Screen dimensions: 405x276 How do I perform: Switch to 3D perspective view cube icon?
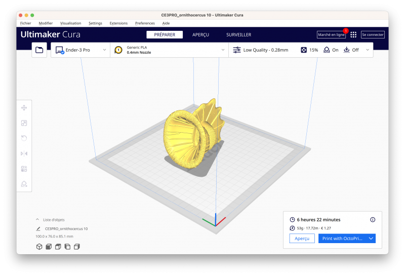pyautogui.click(x=39, y=247)
